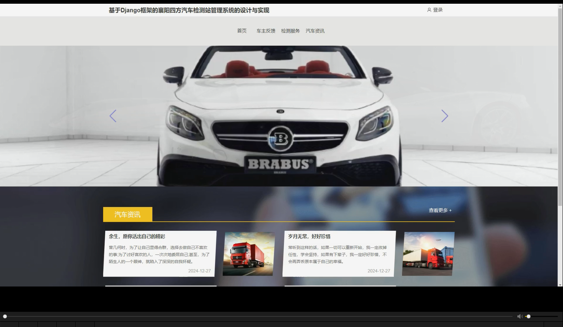Open the 汽车资讯 navigation menu item
Viewport: 563px width, 327px height.
(315, 31)
